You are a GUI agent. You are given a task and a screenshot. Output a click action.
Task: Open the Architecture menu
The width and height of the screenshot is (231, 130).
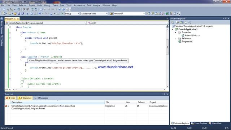pos(79,5)
